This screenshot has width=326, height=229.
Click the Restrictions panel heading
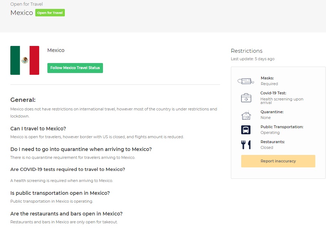click(x=247, y=51)
